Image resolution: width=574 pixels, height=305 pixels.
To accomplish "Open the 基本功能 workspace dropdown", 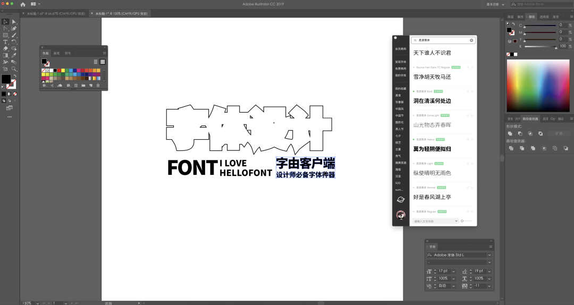I will [495, 4].
